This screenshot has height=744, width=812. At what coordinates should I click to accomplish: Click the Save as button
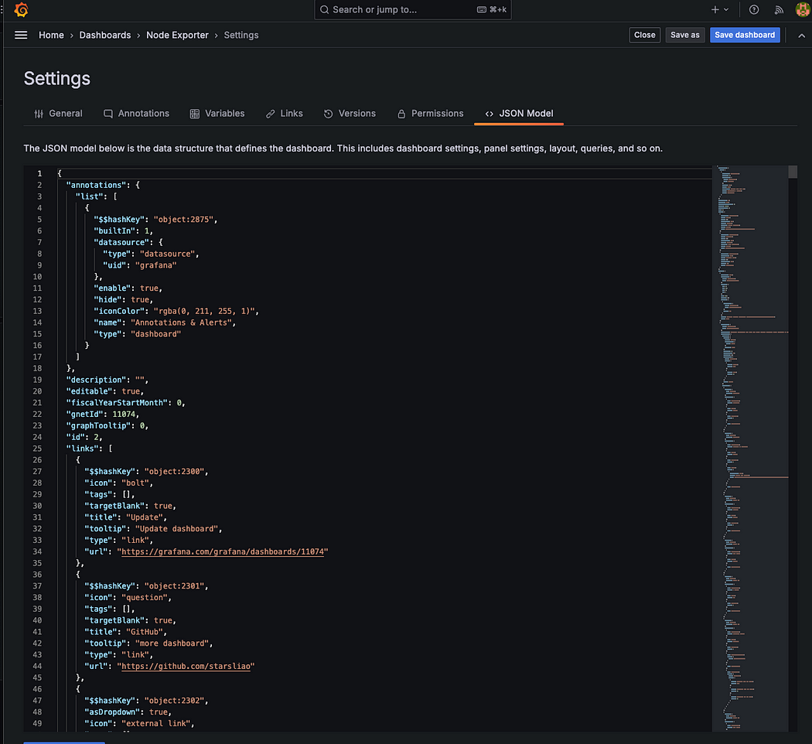pyautogui.click(x=685, y=36)
